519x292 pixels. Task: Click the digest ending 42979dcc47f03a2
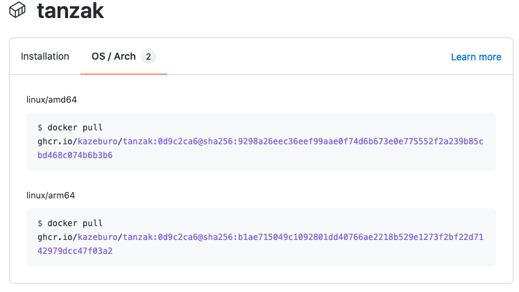[x=75, y=251]
